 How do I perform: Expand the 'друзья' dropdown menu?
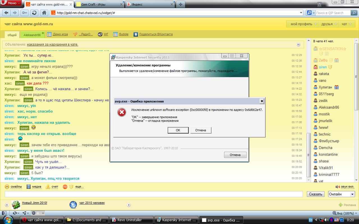coord(329,24)
